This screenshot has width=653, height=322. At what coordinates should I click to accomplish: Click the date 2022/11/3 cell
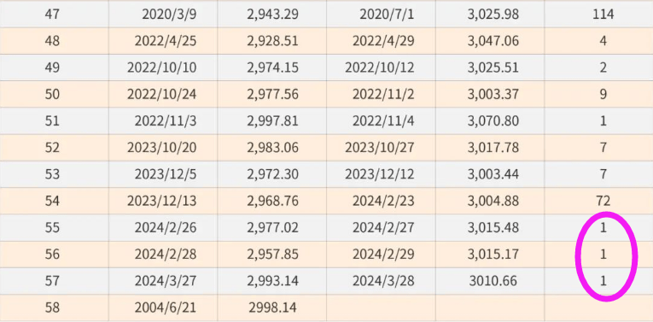[x=163, y=120]
